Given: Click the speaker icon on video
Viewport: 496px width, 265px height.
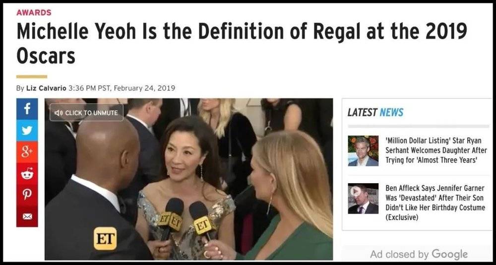Looking at the screenshot, I should pos(58,113).
